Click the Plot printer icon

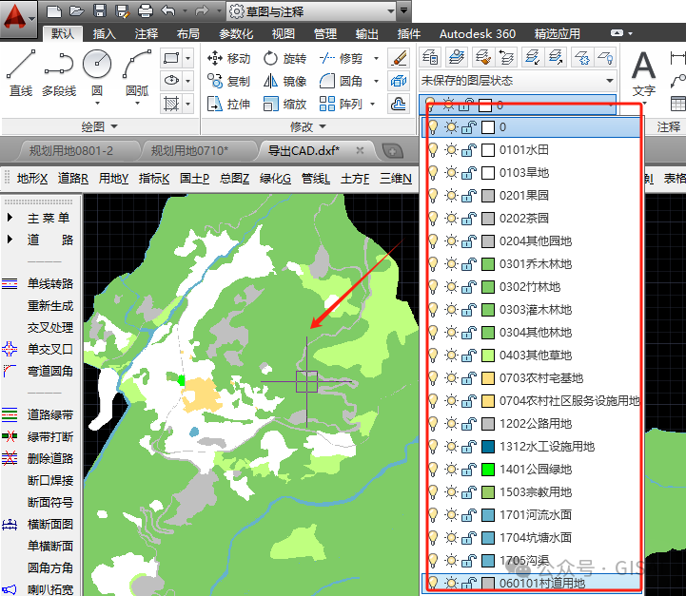(x=146, y=10)
